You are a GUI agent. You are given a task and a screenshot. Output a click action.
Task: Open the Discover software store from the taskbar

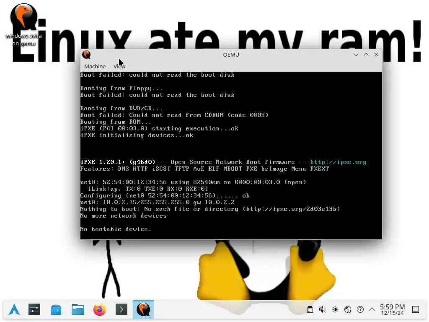56,310
